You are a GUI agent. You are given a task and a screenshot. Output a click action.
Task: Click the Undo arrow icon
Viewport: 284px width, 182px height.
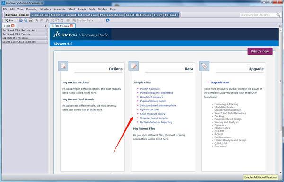[x=36, y=21]
